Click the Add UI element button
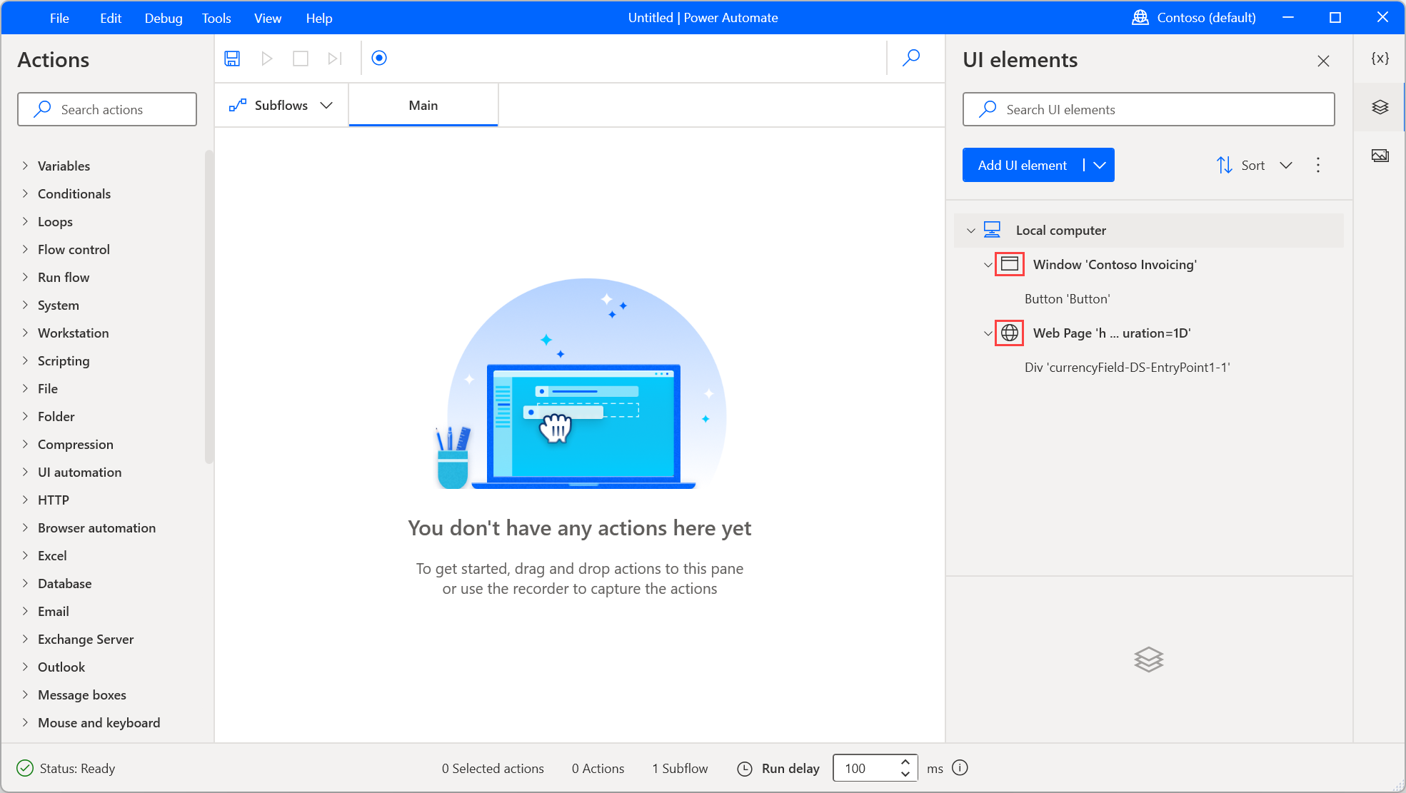 1022,165
